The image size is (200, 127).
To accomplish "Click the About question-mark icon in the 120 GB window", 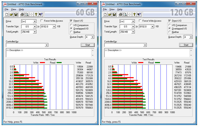I will pos(134,15).
